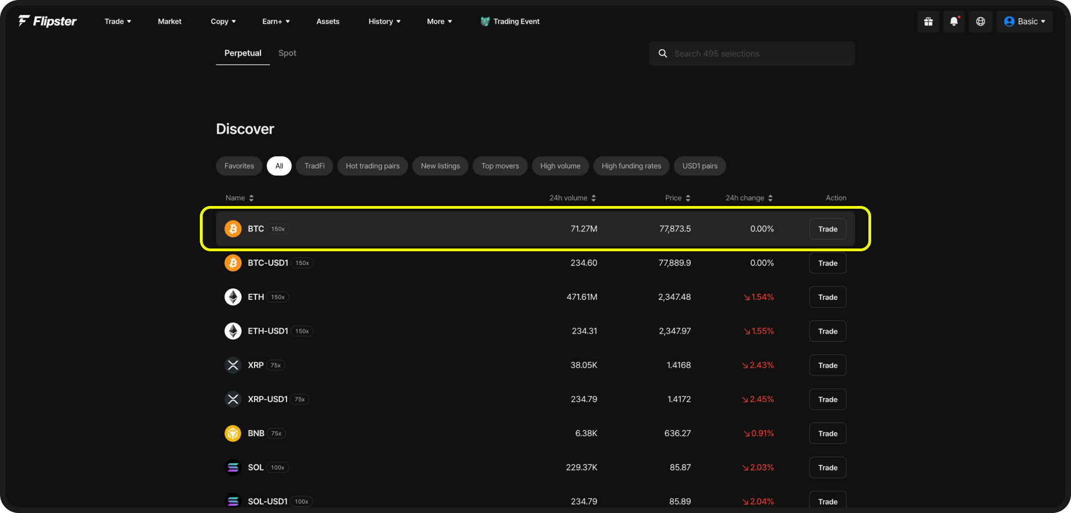Click the SOL 100x leverage badge
This screenshot has height=513, width=1071.
tap(278, 468)
